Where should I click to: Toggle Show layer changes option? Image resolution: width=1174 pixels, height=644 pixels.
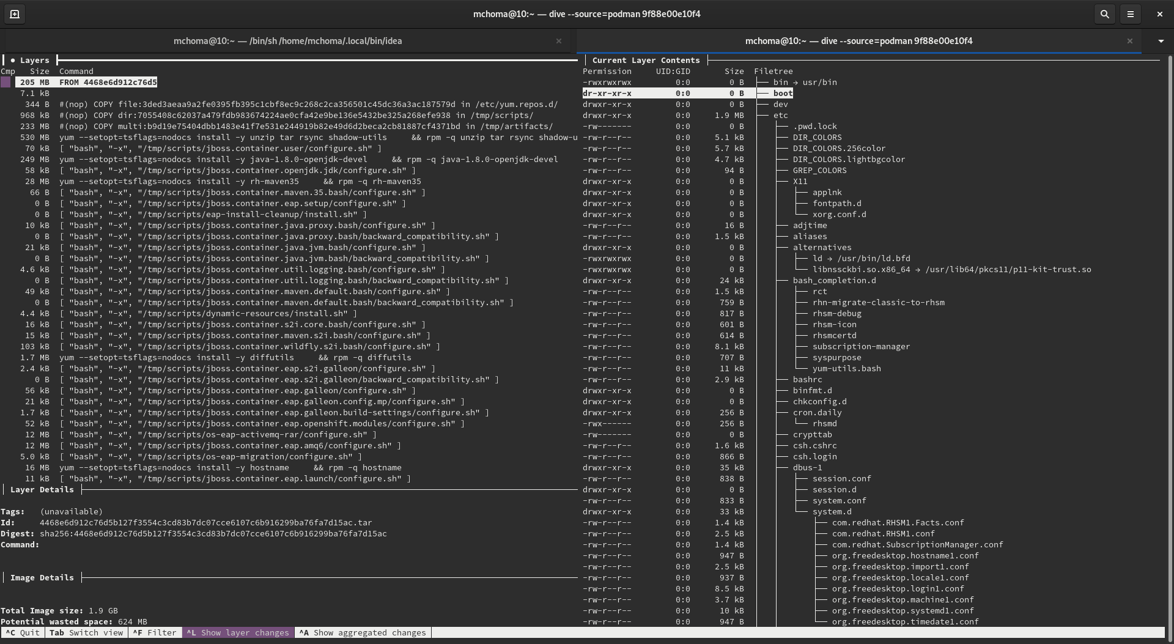[x=238, y=633]
